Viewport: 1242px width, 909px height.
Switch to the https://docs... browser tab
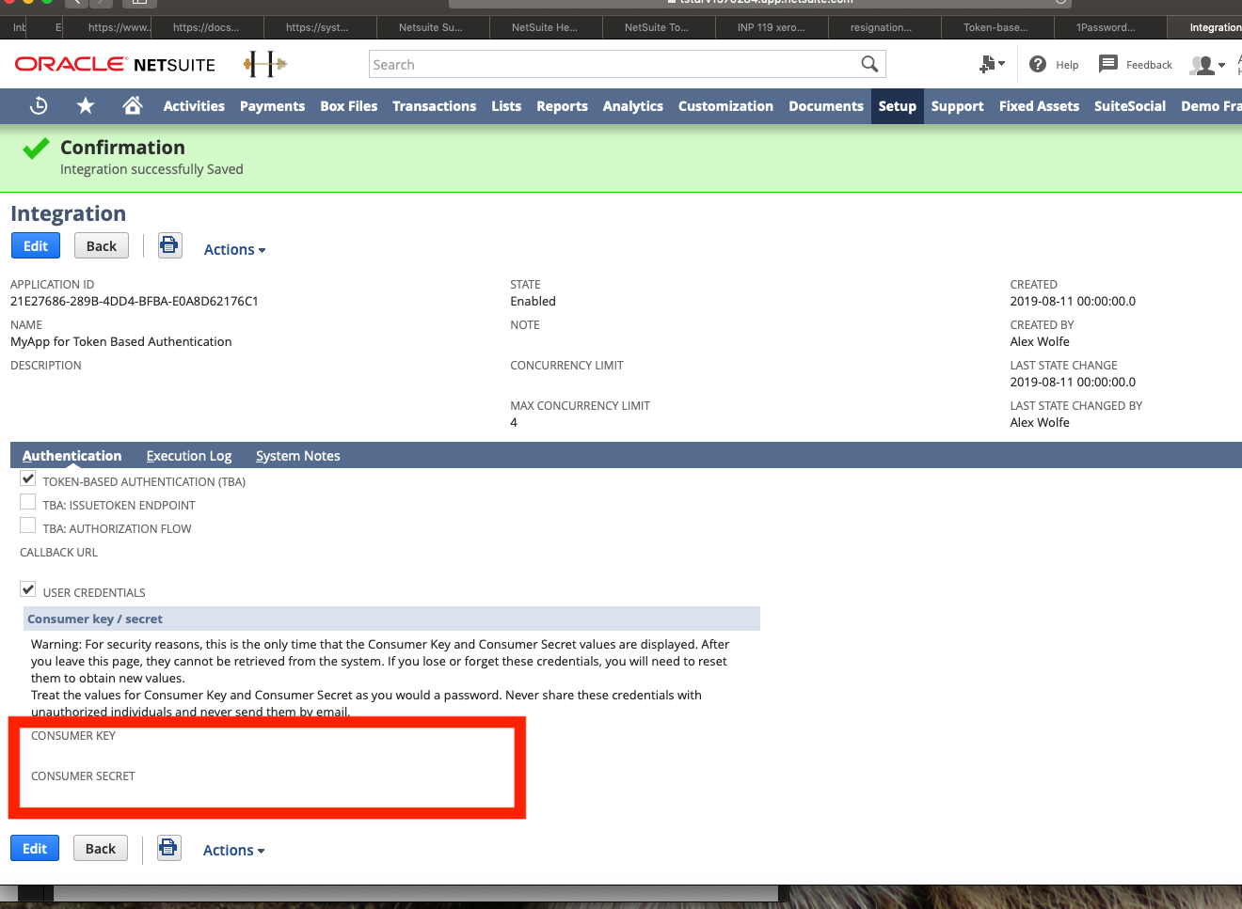[x=205, y=27]
